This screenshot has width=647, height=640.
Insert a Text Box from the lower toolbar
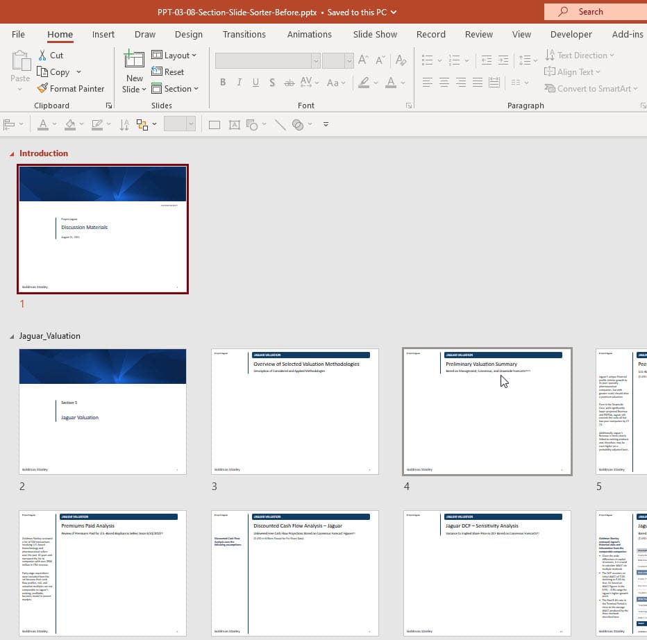point(234,124)
